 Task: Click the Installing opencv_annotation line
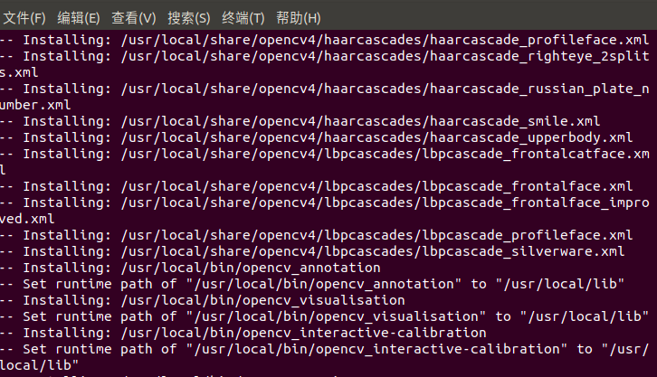coord(190,268)
